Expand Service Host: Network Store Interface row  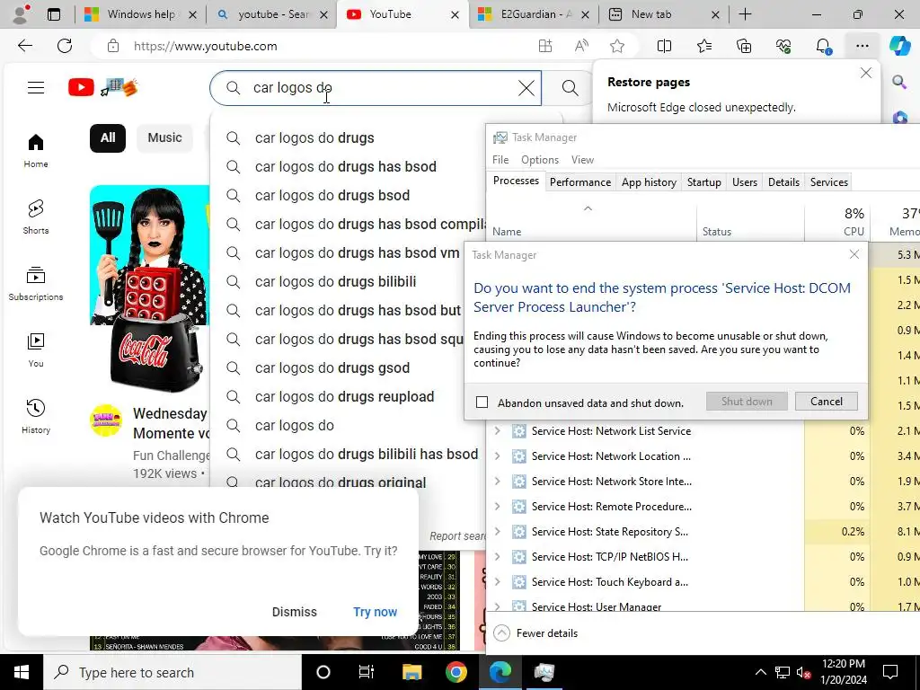(497, 482)
